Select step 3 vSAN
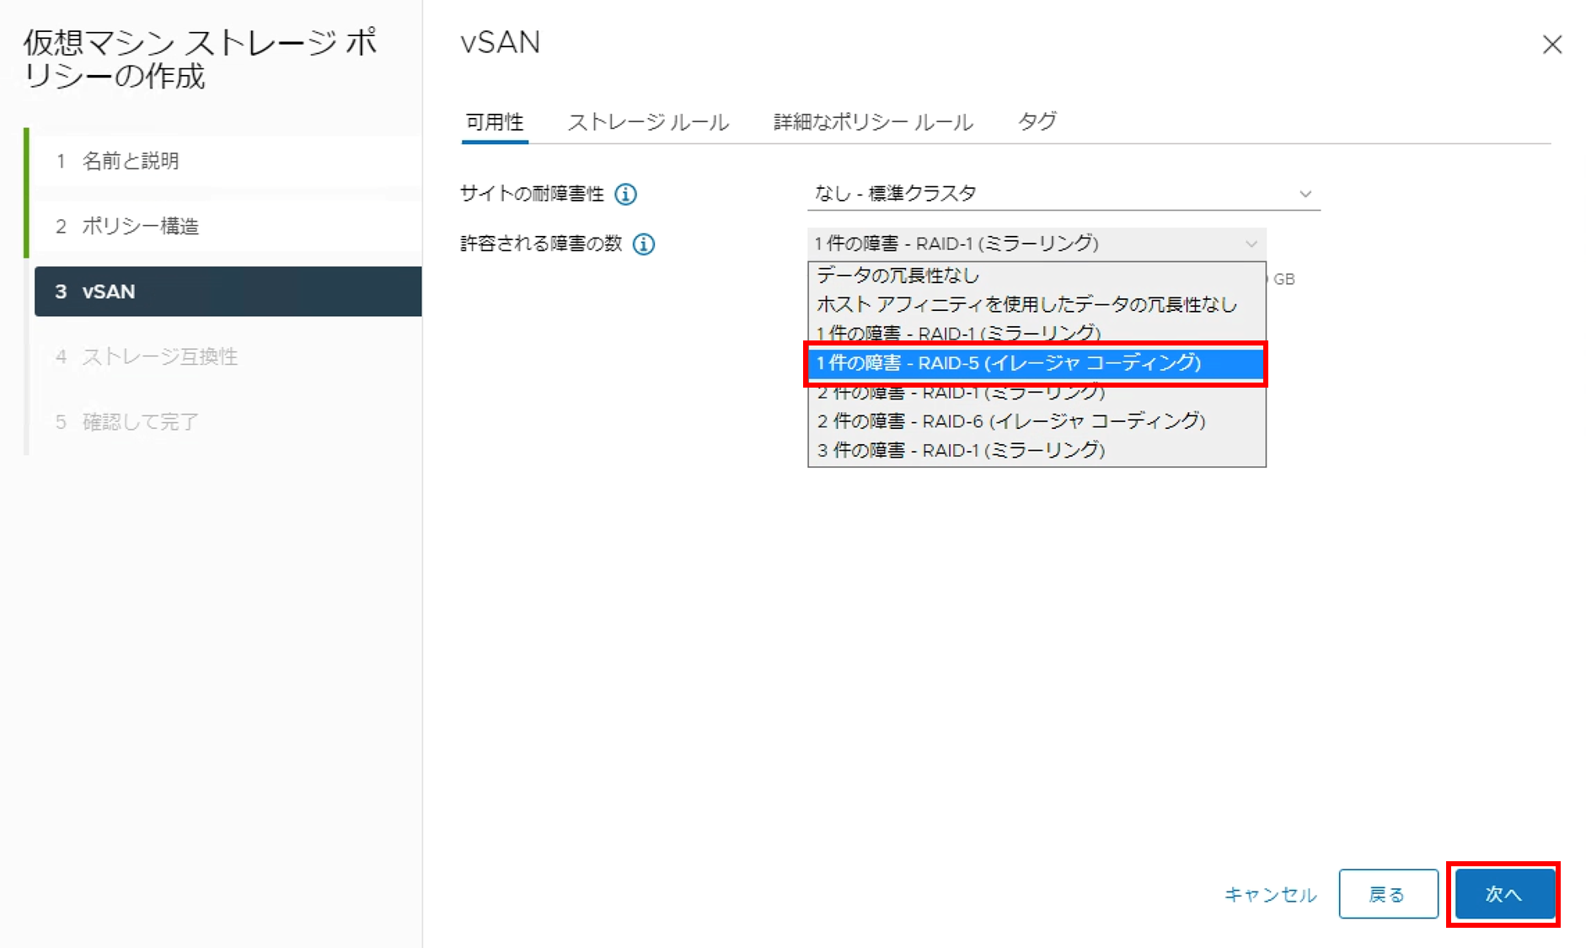The width and height of the screenshot is (1586, 948). pyautogui.click(x=228, y=292)
